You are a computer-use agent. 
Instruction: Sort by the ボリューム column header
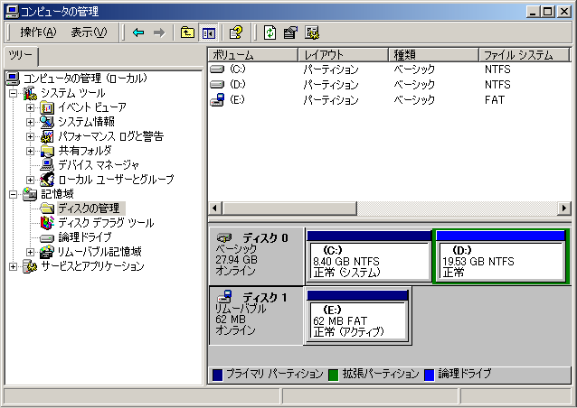click(x=253, y=55)
